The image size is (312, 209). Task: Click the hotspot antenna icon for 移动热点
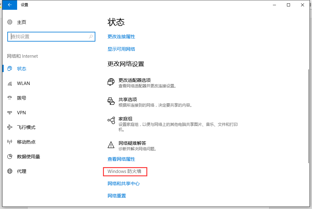coord(10,142)
